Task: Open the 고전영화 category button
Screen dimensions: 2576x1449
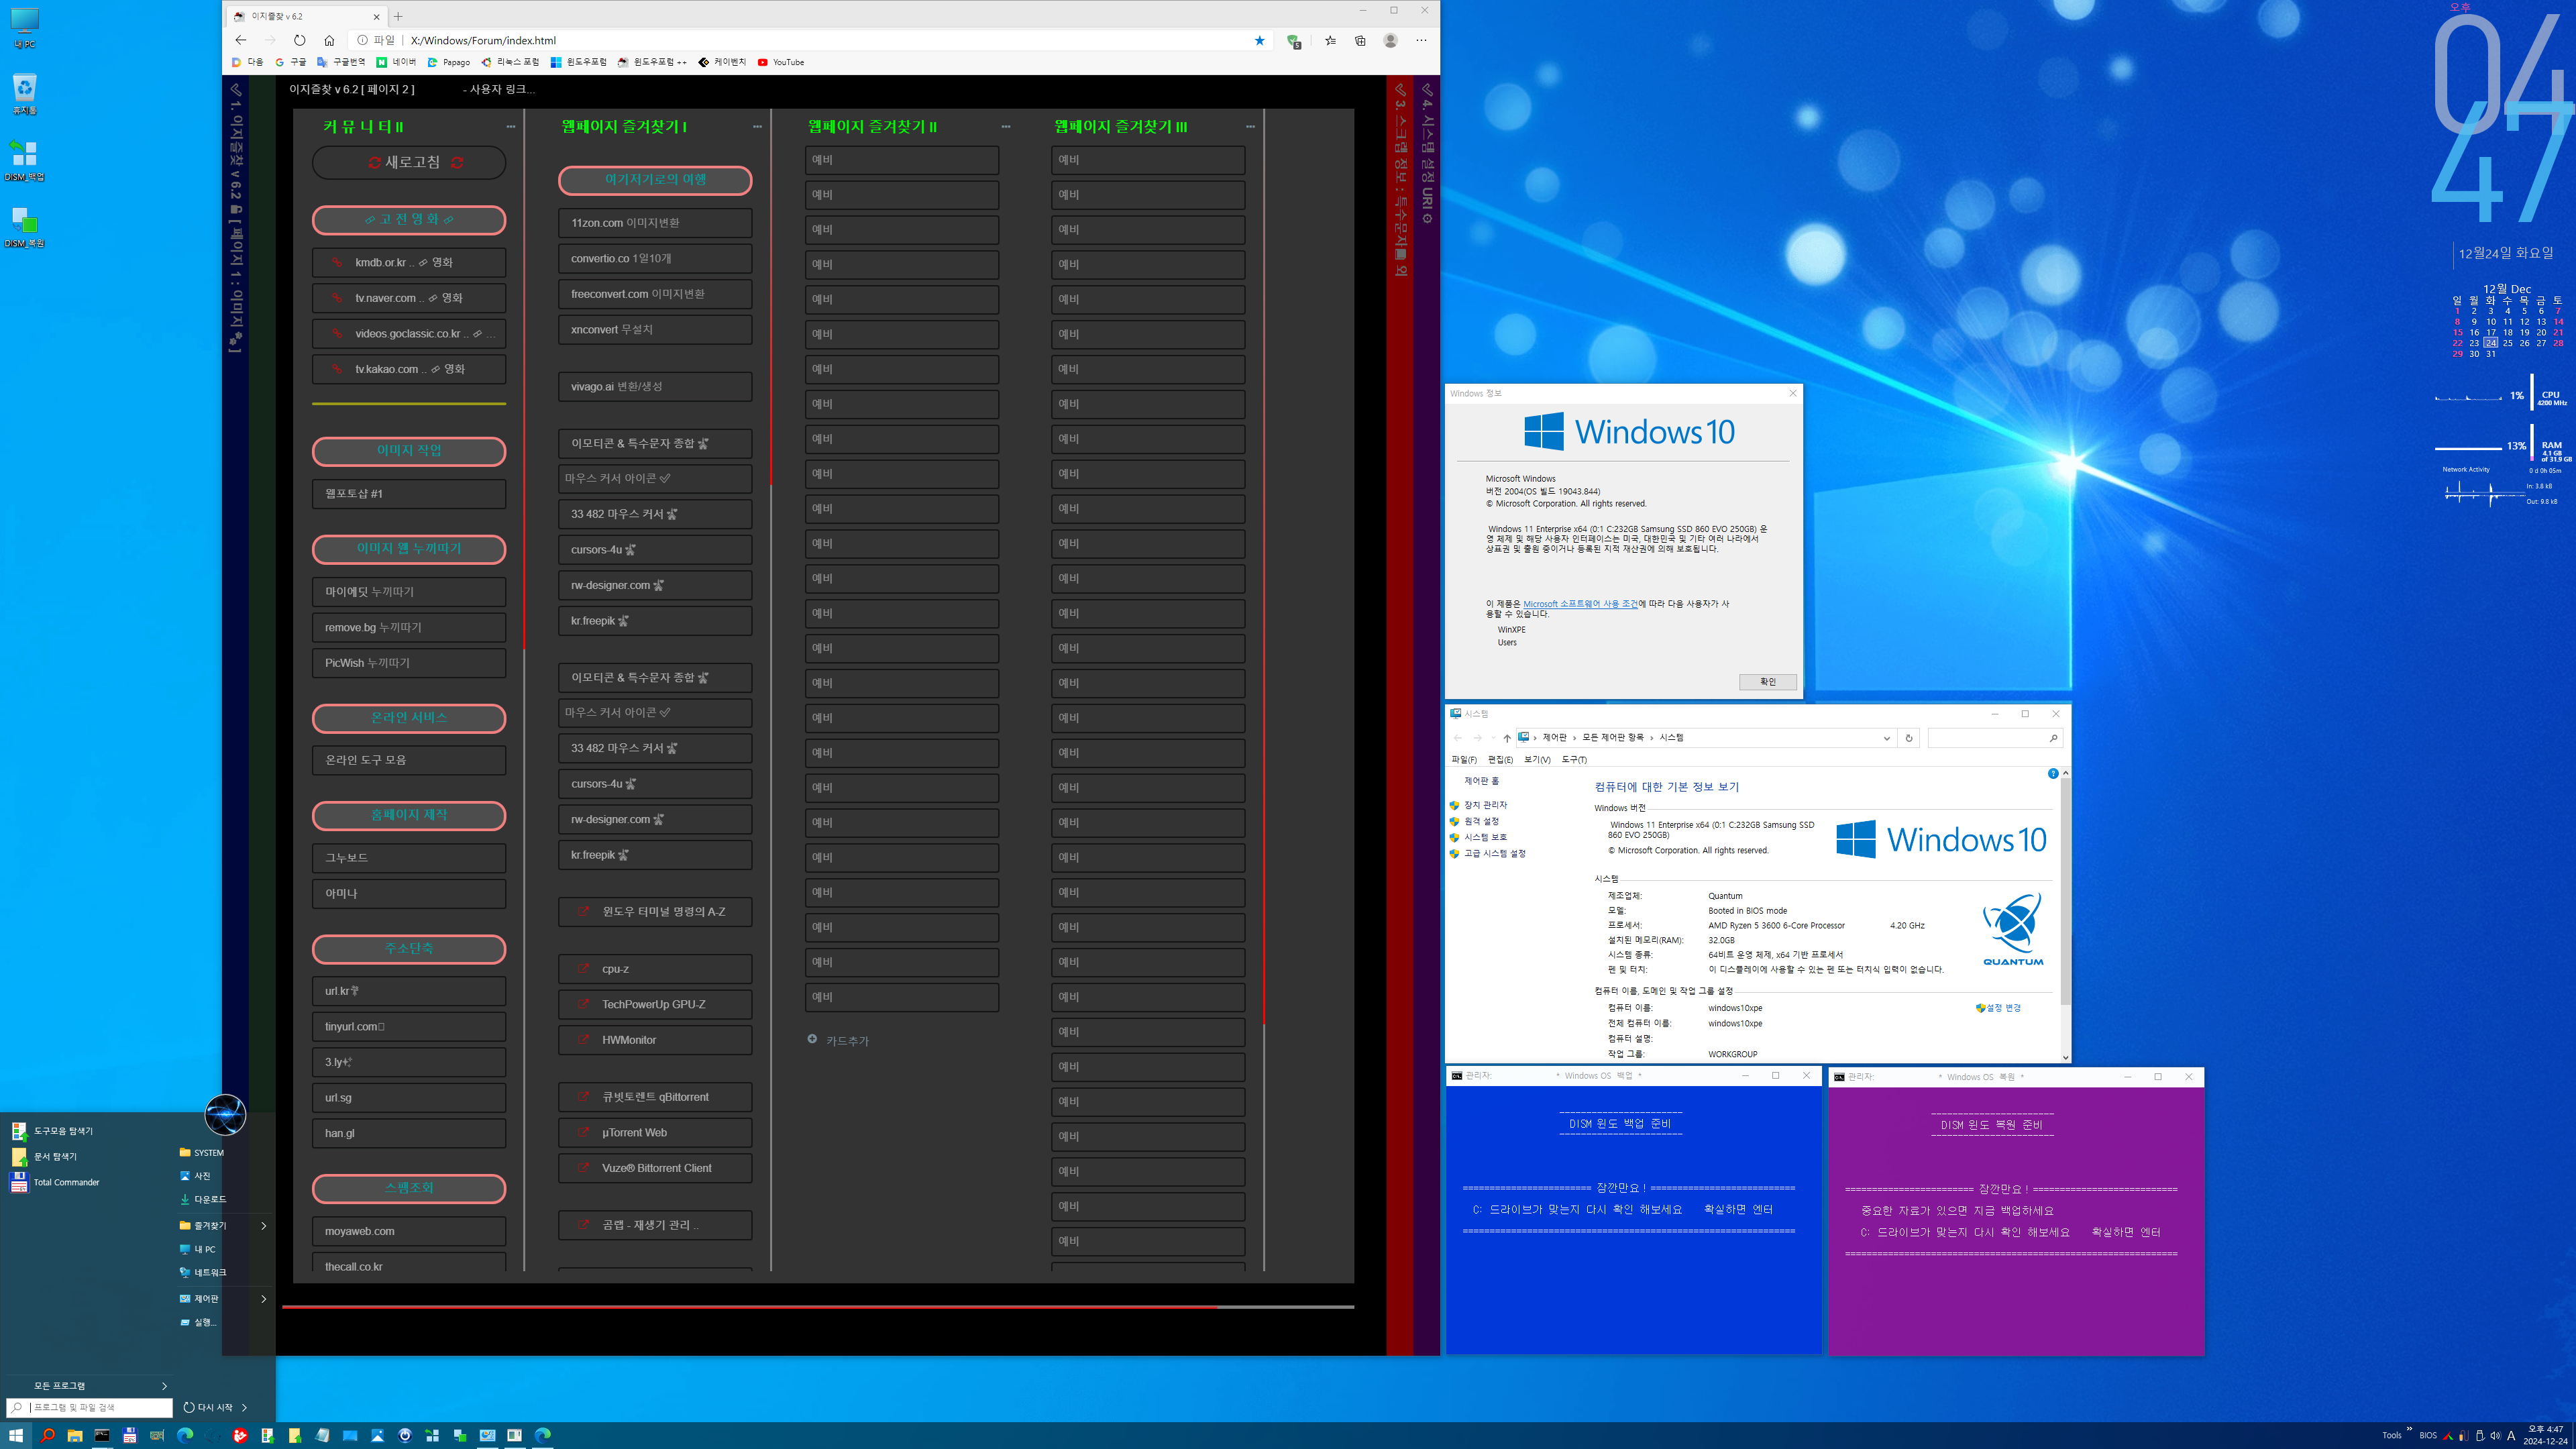Action: [x=409, y=220]
